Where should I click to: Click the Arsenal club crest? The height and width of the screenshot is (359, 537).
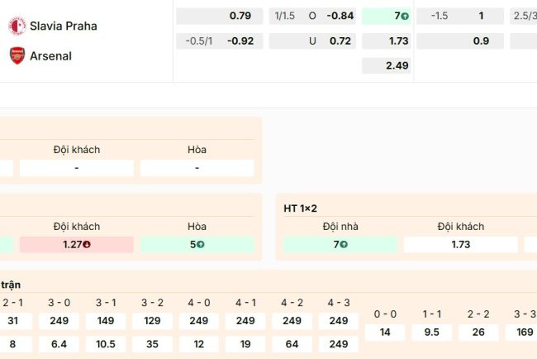coord(17,55)
